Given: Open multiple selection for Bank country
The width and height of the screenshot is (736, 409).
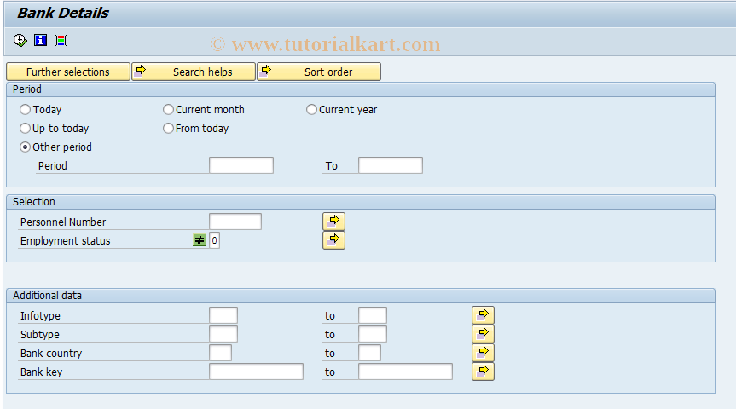Looking at the screenshot, I should pos(483,353).
